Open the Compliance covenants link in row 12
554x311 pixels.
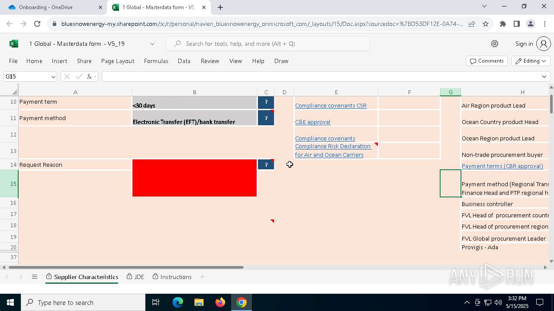point(325,138)
